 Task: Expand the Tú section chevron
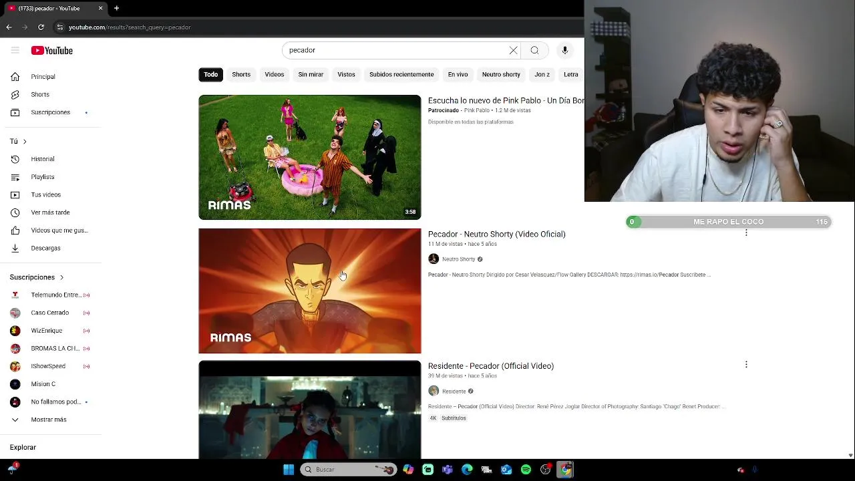tap(25, 142)
